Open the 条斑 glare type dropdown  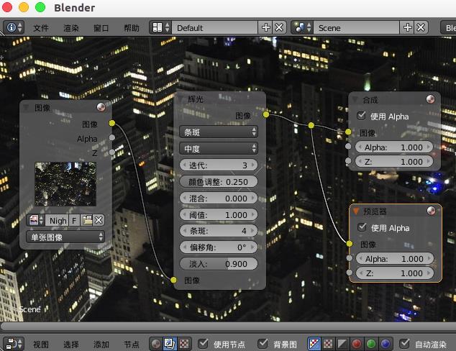219,132
